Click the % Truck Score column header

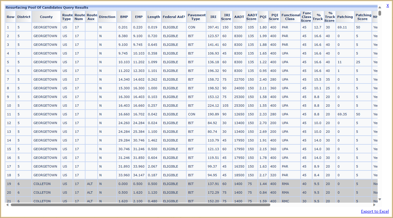[330, 17]
